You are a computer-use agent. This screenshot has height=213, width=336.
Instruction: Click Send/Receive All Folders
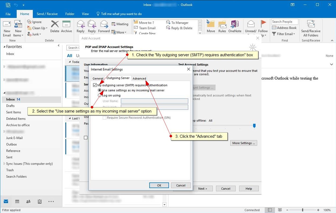(x=311, y=28)
